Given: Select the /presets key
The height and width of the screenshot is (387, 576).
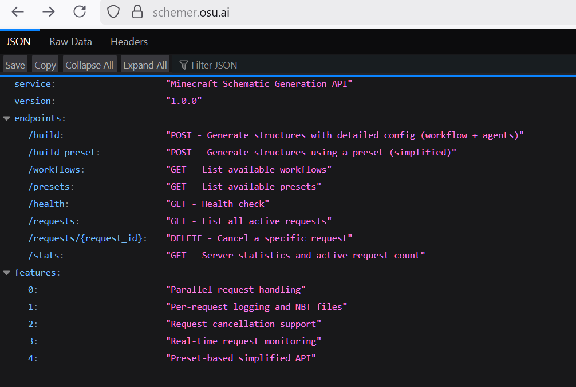Looking at the screenshot, I should (51, 187).
